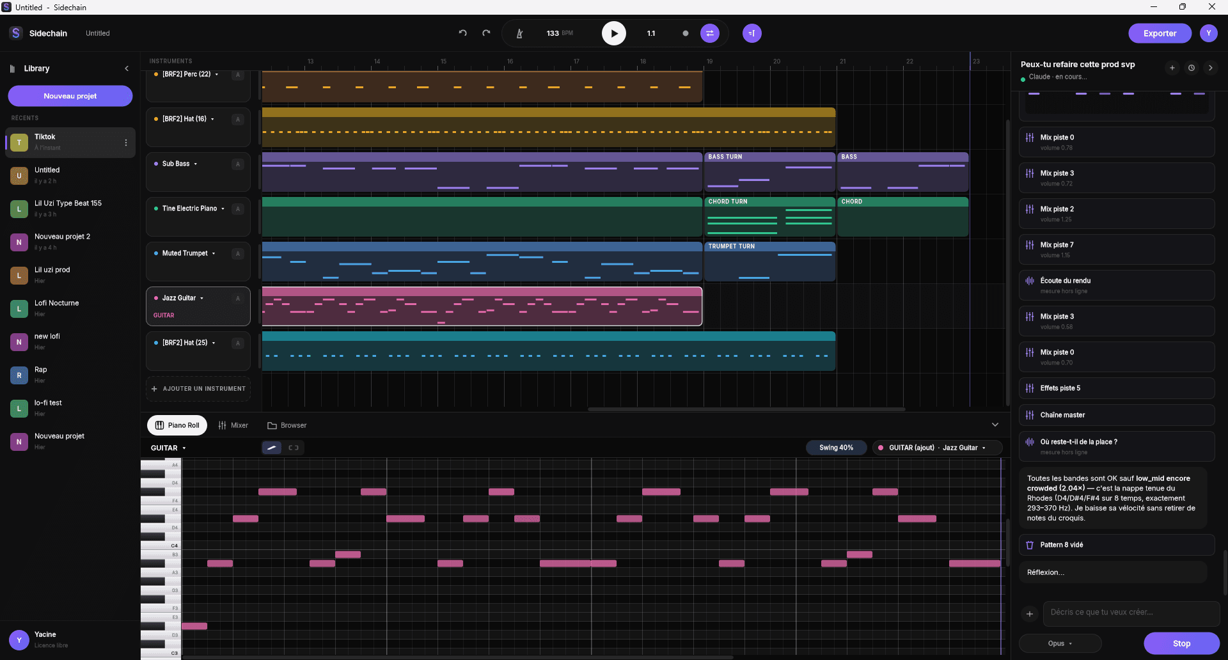Open the GUITAR pattern dropdown in piano roll
Screen dimensions: 1228x660
[x=168, y=448]
